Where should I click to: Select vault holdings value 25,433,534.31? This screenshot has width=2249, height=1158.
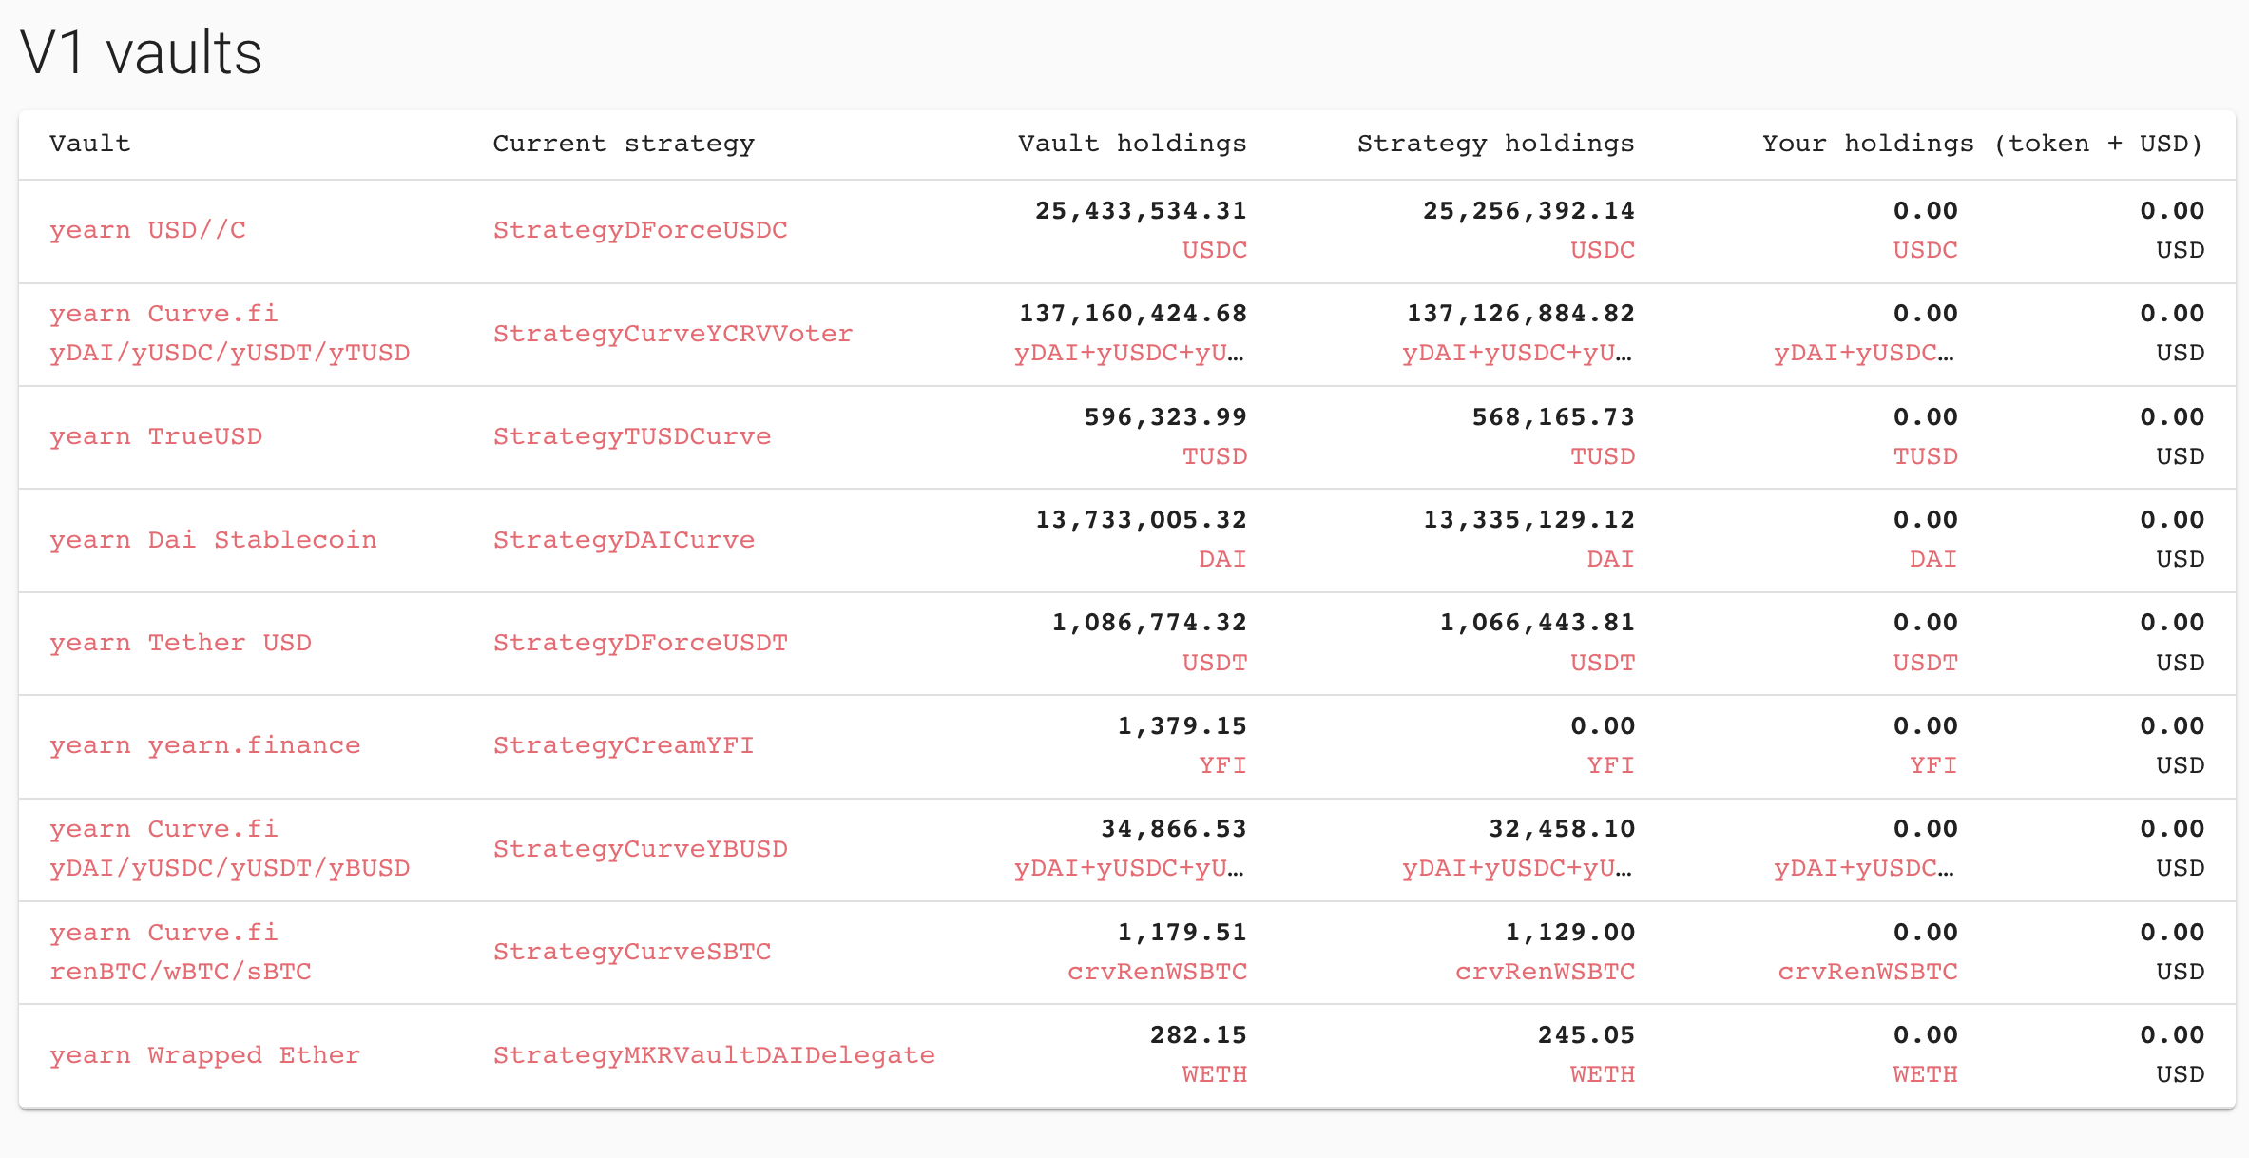[1141, 211]
